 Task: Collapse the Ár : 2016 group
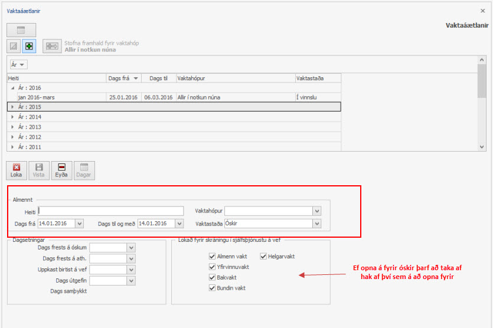(12, 88)
